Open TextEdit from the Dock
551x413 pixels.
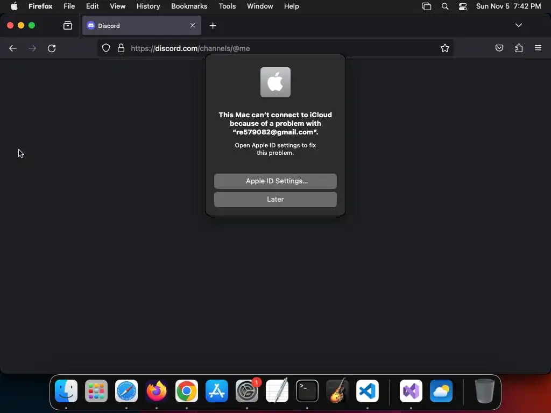277,391
